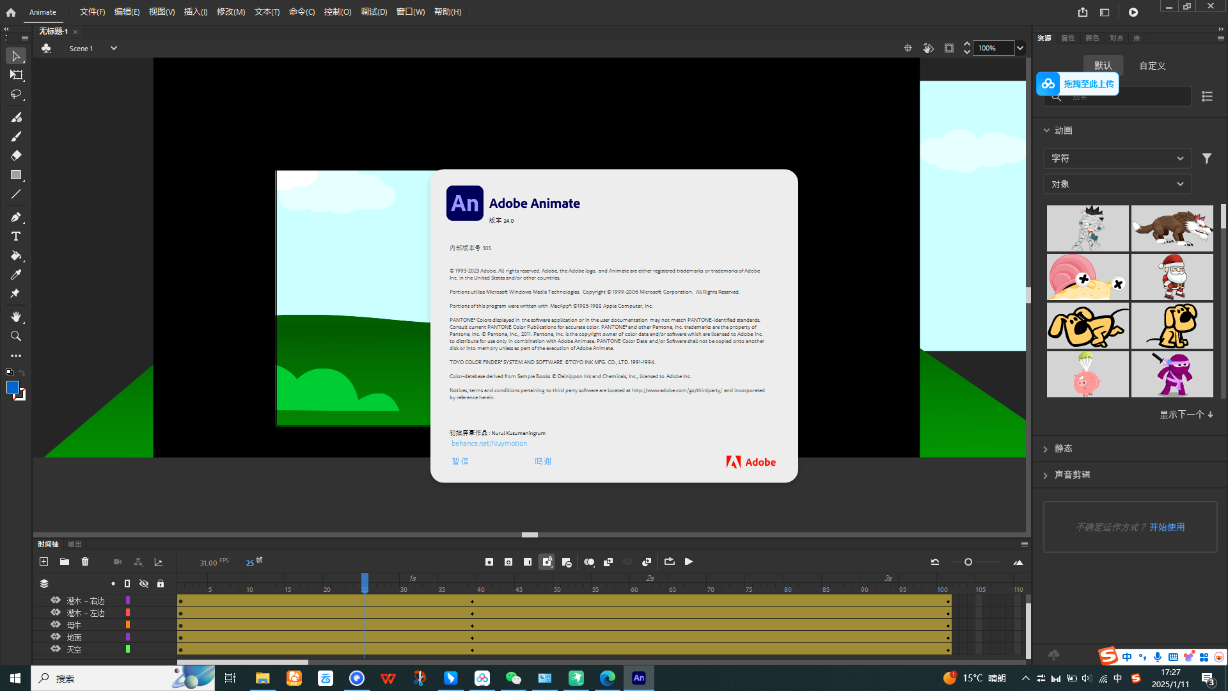Select the Selection arrow tool
Screen dimensions: 1228x691
16,56
